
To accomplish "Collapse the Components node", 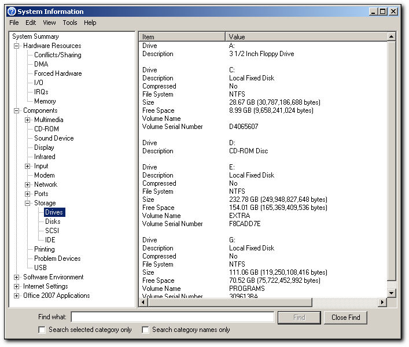I will pos(16,110).
